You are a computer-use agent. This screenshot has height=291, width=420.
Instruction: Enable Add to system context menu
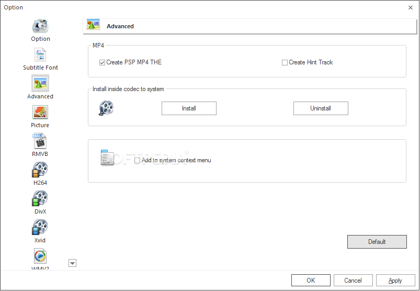click(137, 161)
